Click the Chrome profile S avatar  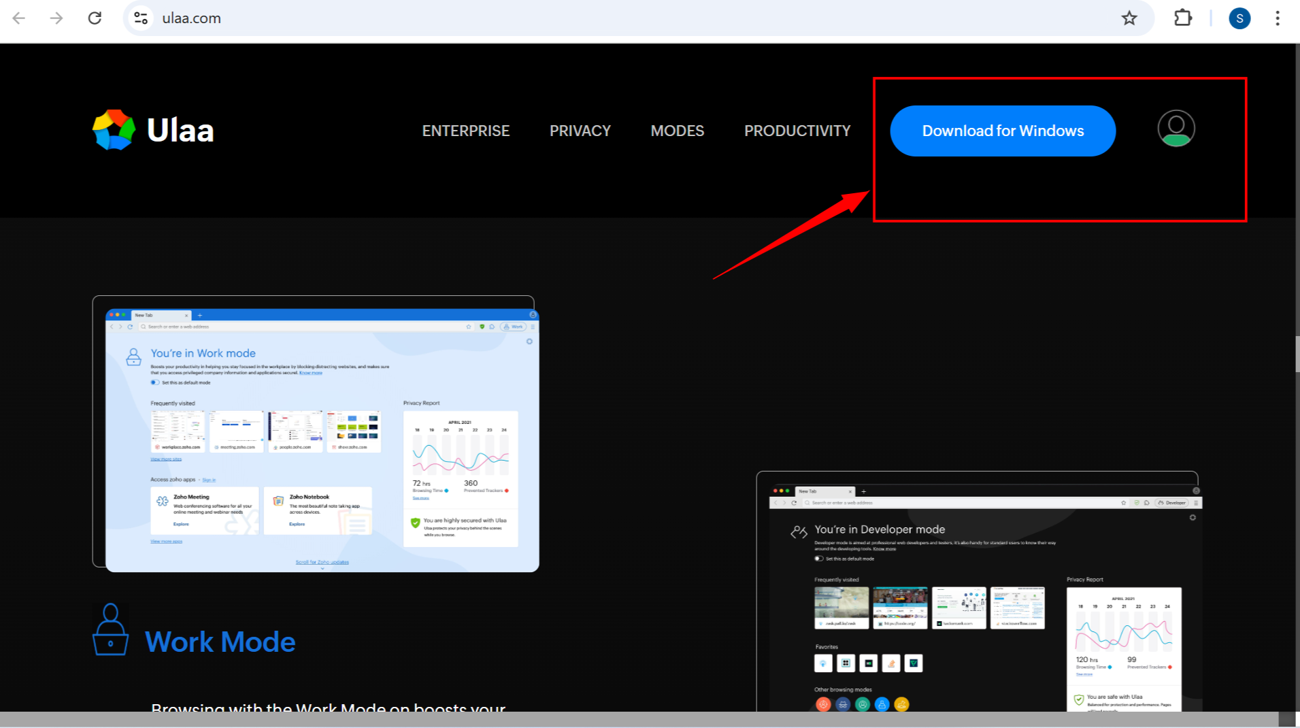[1239, 18]
